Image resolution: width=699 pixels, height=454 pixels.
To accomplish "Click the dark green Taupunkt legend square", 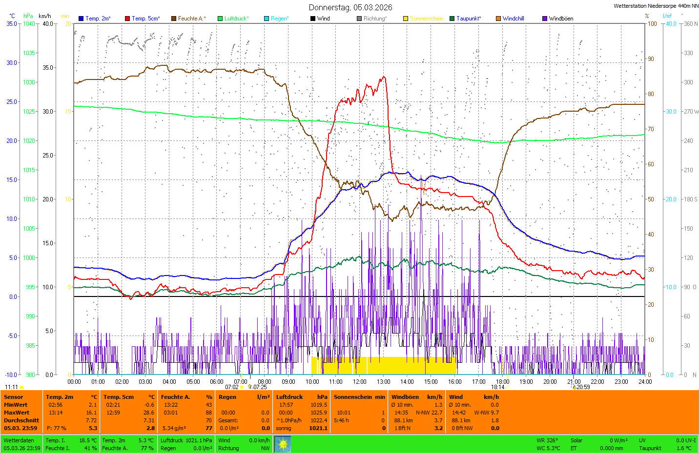I will (x=452, y=19).
